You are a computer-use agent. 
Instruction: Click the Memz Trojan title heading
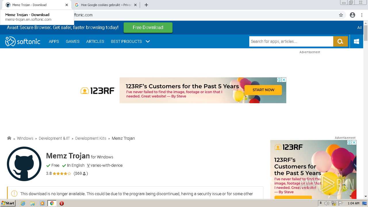(x=68, y=156)
